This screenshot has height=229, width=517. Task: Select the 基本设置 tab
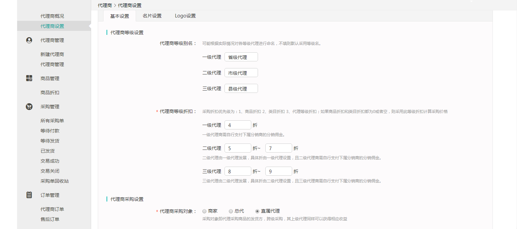click(x=120, y=16)
